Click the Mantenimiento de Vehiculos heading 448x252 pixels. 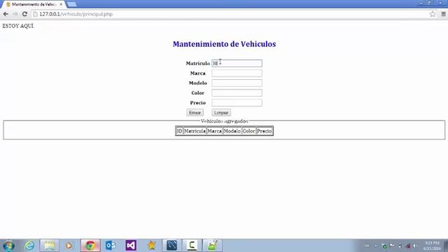tap(224, 44)
